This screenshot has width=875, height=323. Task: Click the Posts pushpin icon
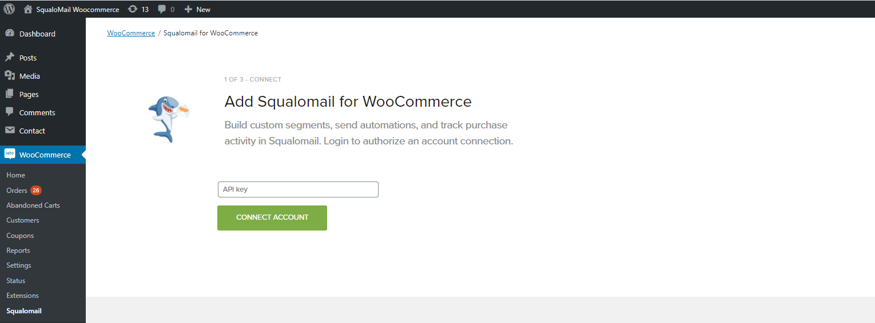click(10, 58)
